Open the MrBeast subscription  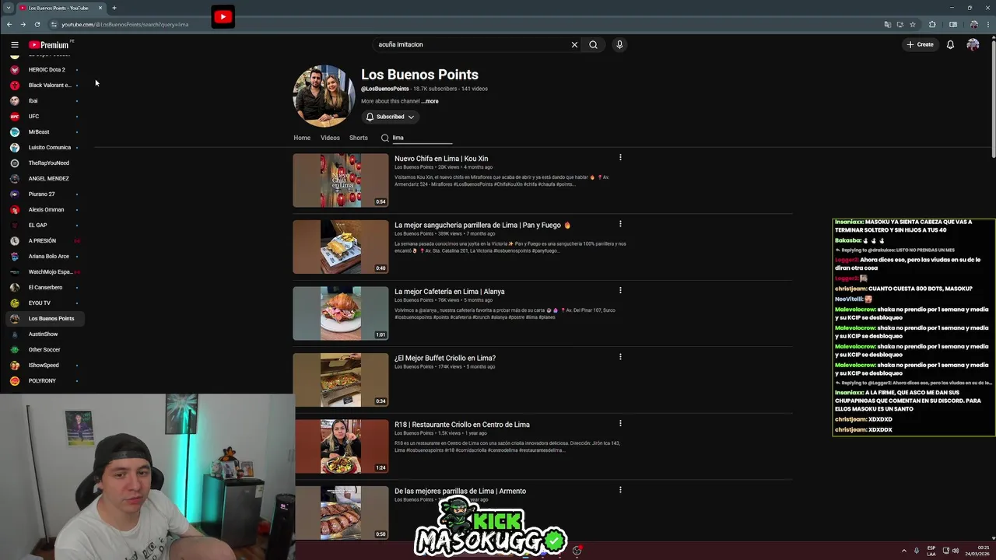45,131
